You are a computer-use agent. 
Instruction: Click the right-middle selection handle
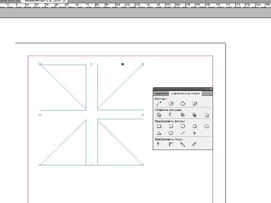pyautogui.click(x=143, y=114)
